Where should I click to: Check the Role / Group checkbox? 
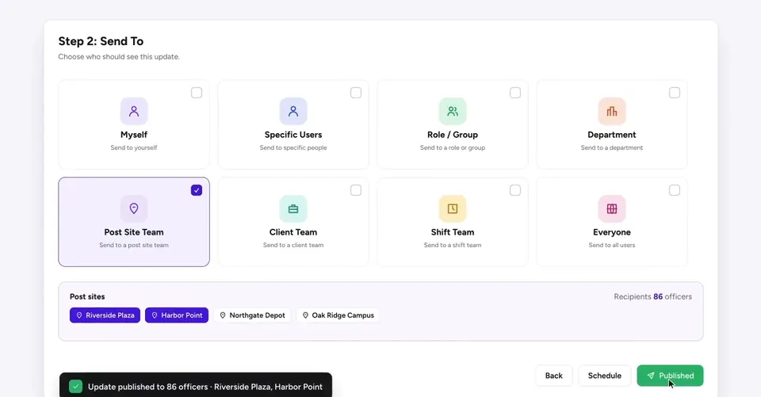(x=515, y=93)
